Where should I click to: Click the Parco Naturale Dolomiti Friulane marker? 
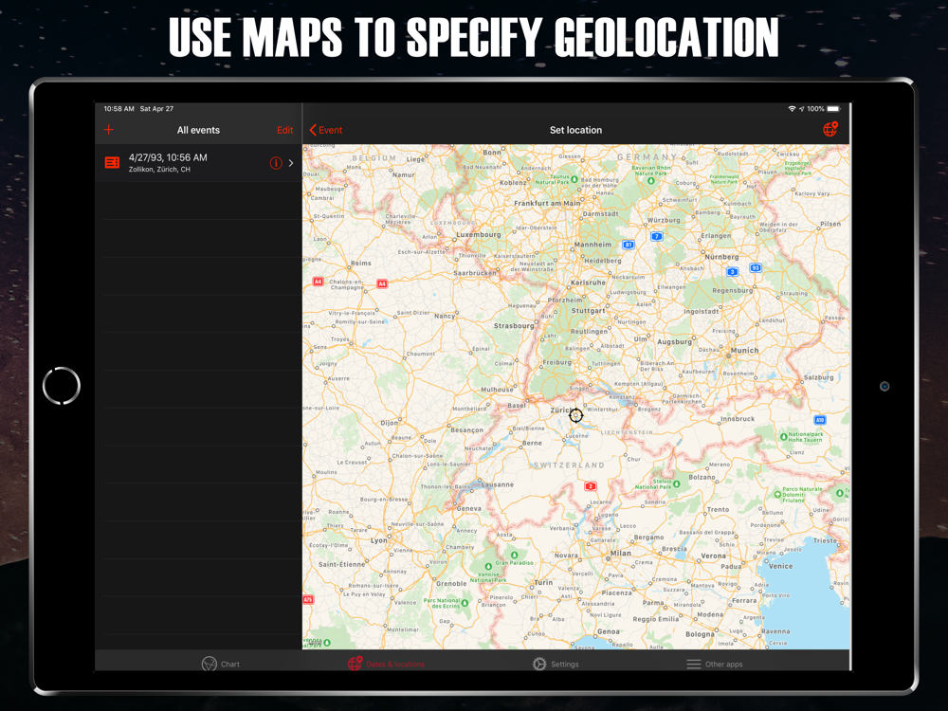777,495
